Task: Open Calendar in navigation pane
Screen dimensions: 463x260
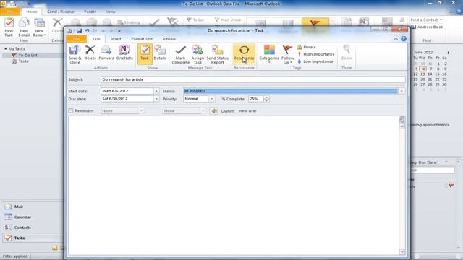Action: coord(32,217)
